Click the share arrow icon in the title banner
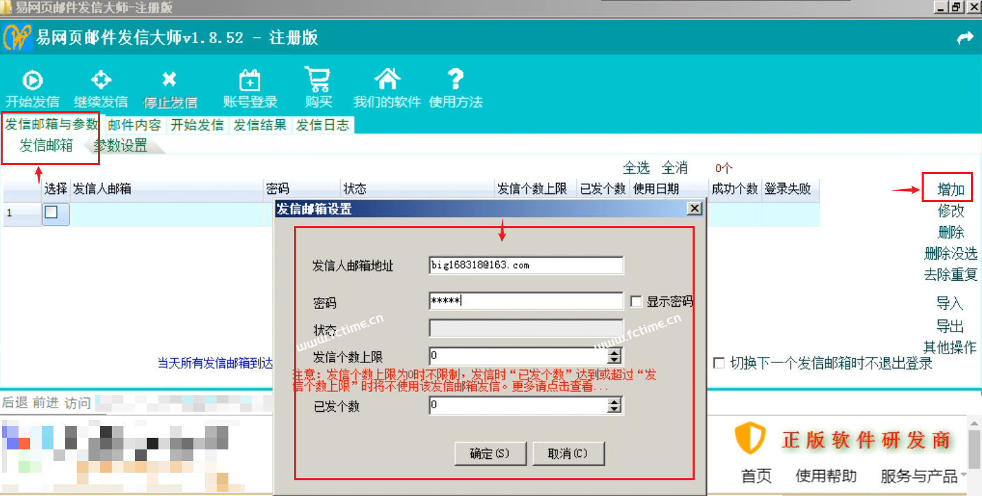This screenshot has height=496, width=982. pyautogui.click(x=965, y=38)
